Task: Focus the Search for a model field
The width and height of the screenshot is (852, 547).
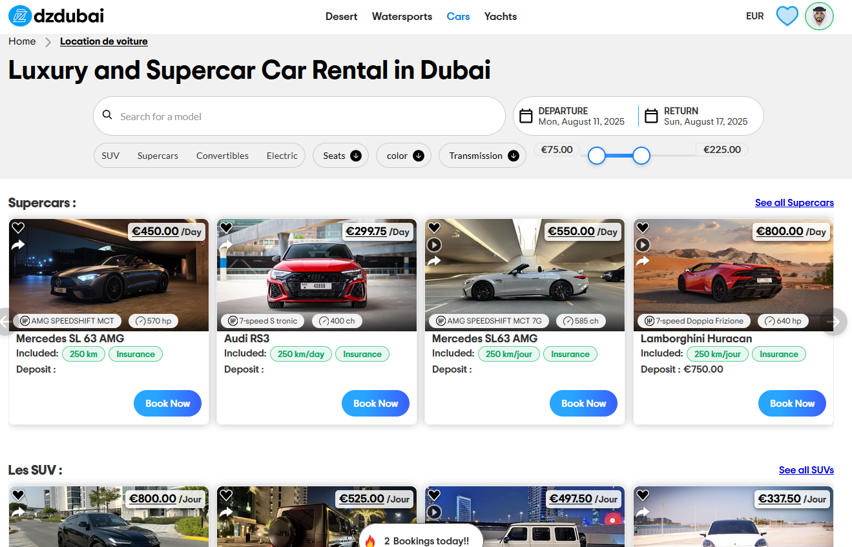Action: pyautogui.click(x=299, y=116)
